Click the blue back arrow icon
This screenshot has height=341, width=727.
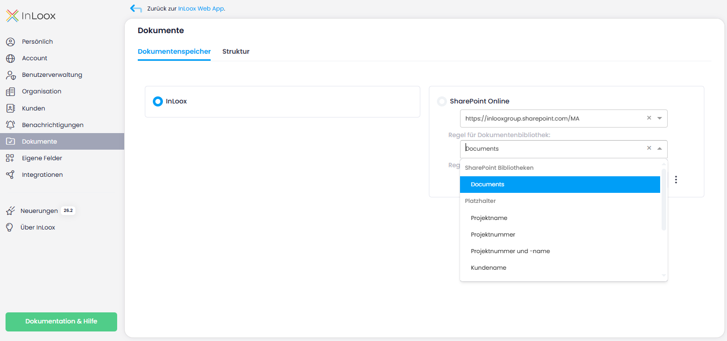136,9
